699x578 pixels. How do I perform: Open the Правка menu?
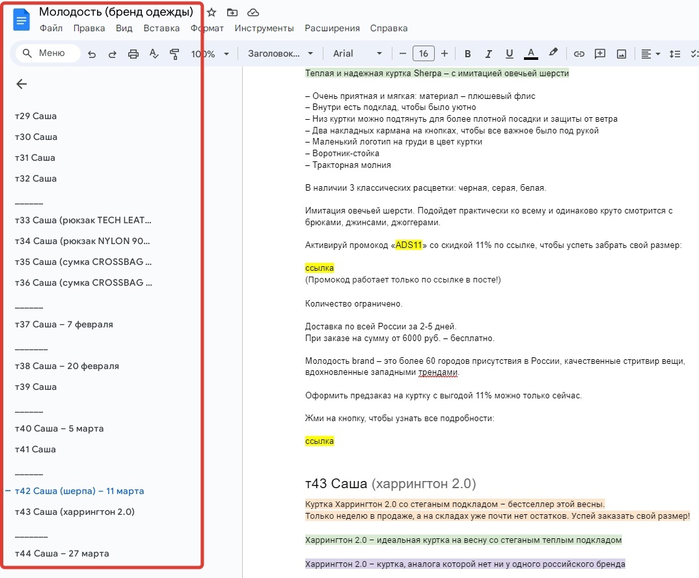click(x=89, y=28)
